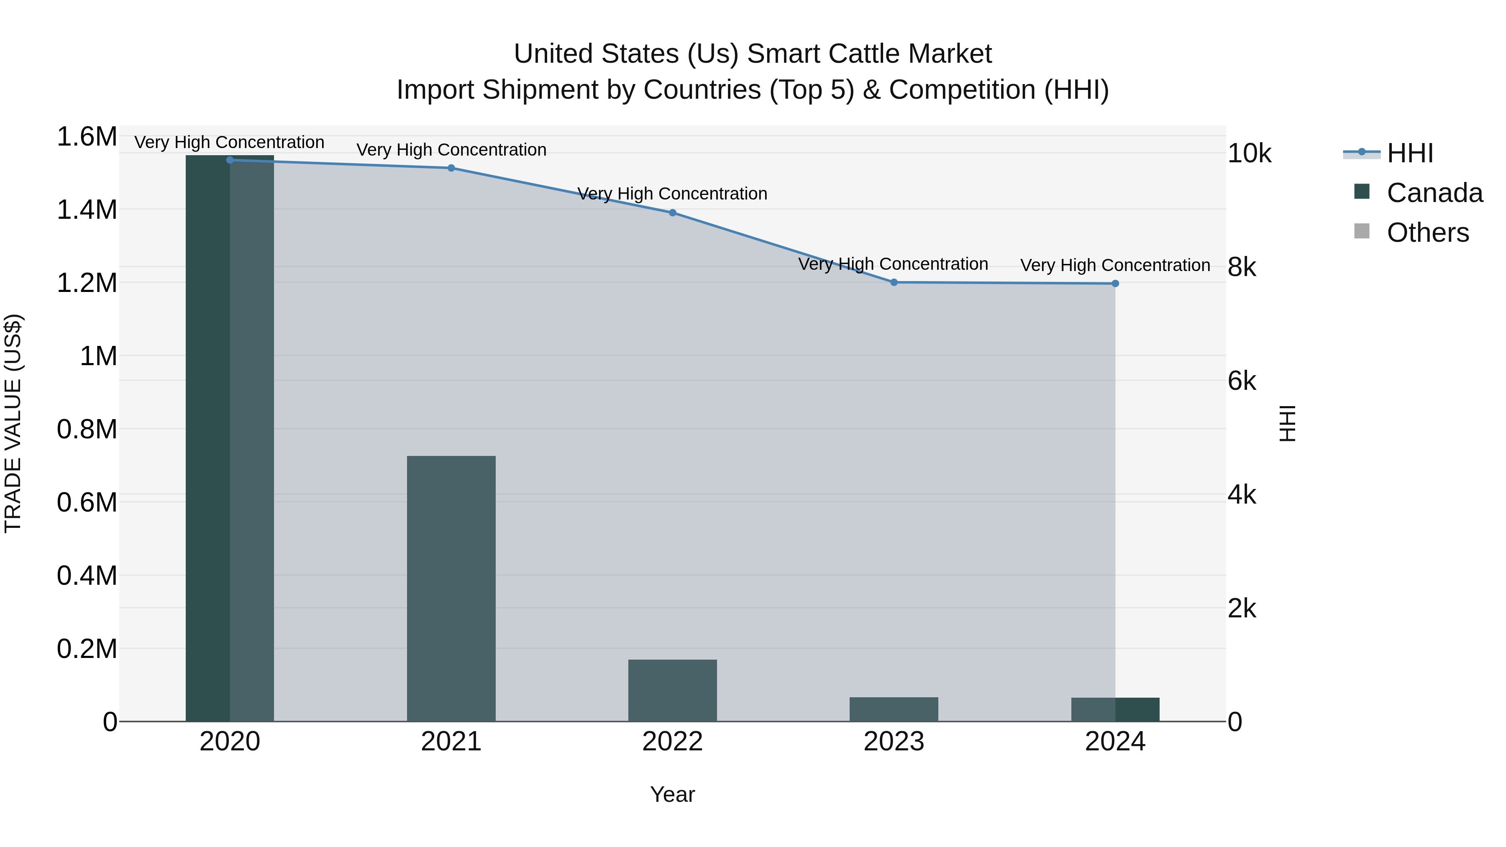Click the 1.6M left axis tick
The width and height of the screenshot is (1506, 847).
(x=87, y=137)
